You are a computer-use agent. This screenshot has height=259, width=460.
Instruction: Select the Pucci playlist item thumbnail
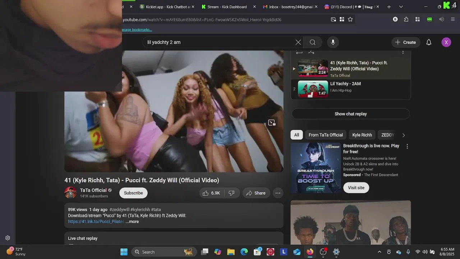313,68
